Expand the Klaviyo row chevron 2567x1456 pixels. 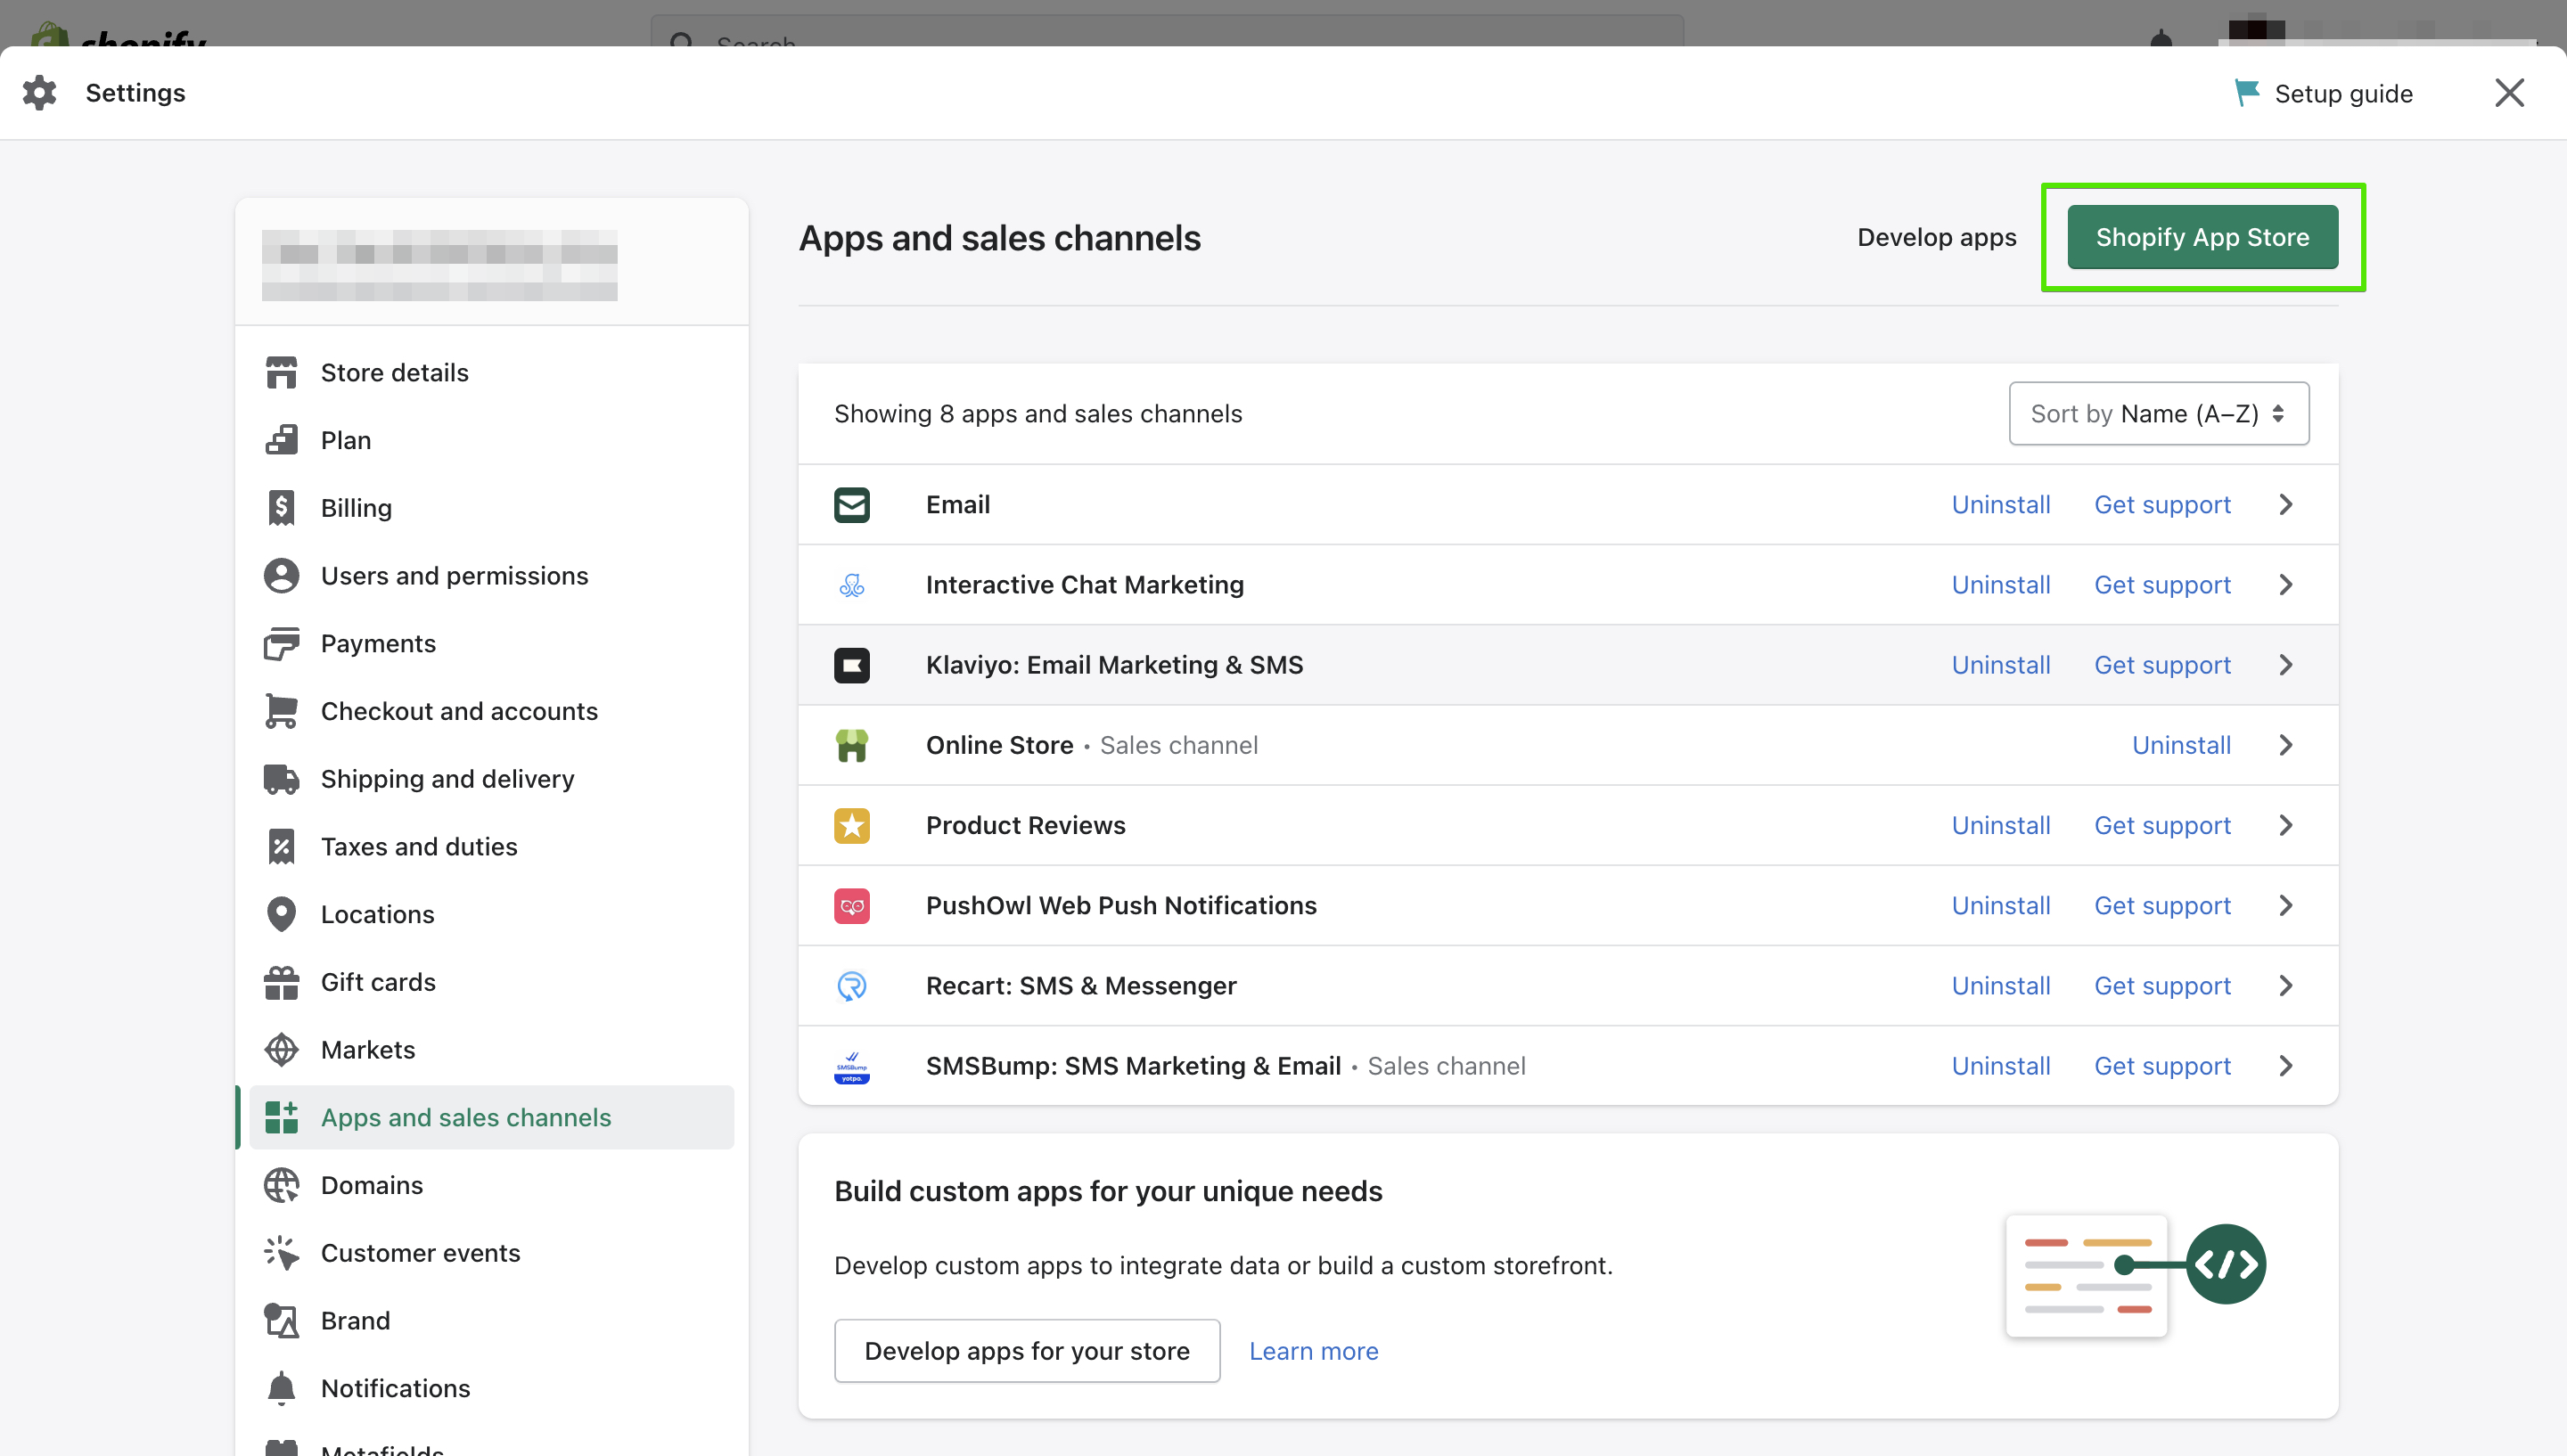coord(2286,665)
